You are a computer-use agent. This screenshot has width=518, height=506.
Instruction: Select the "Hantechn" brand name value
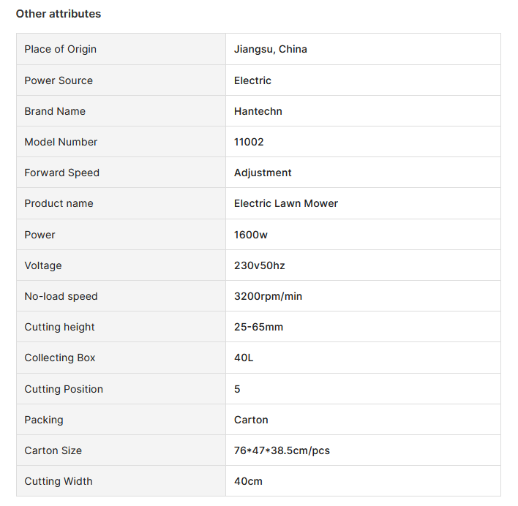point(258,111)
